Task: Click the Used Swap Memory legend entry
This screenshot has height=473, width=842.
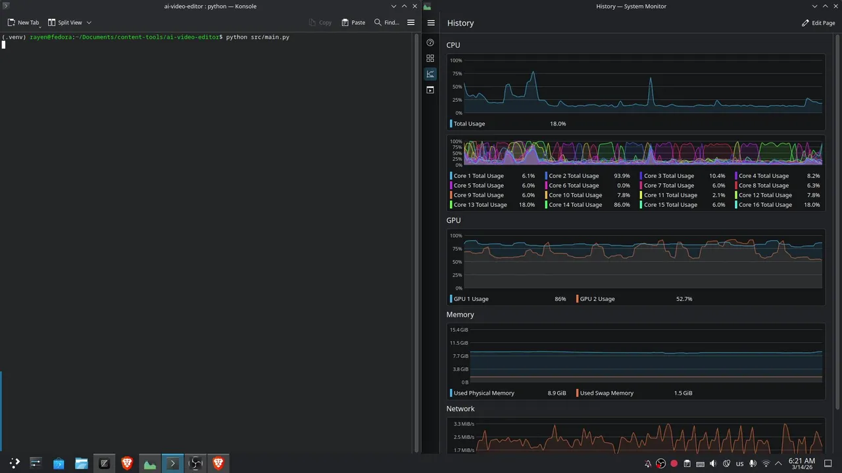Action: pos(635,393)
